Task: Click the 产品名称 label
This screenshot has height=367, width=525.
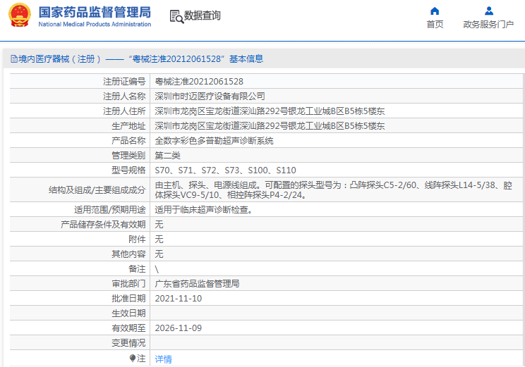Action: click(128, 141)
